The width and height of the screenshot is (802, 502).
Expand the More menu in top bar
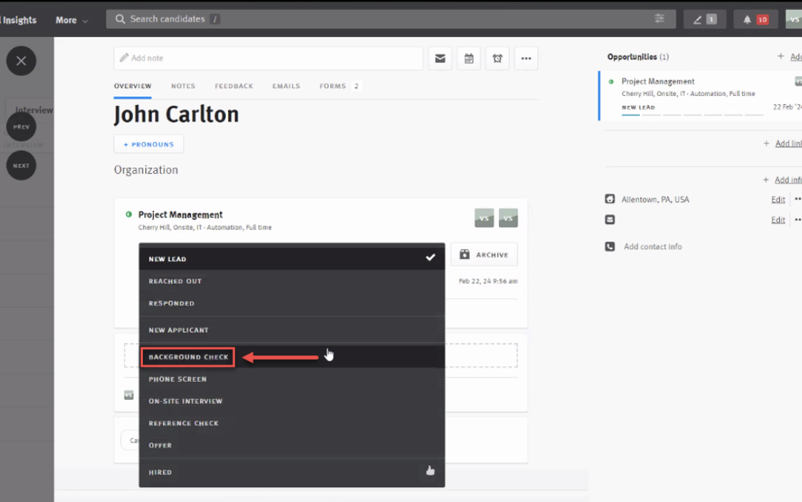point(71,20)
